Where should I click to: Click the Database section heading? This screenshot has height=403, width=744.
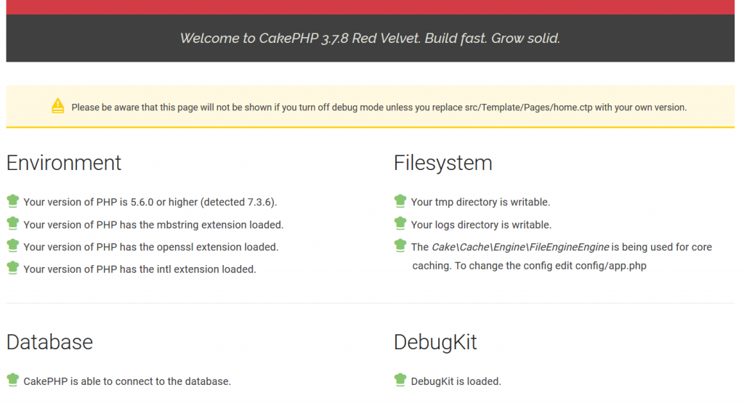click(x=49, y=341)
